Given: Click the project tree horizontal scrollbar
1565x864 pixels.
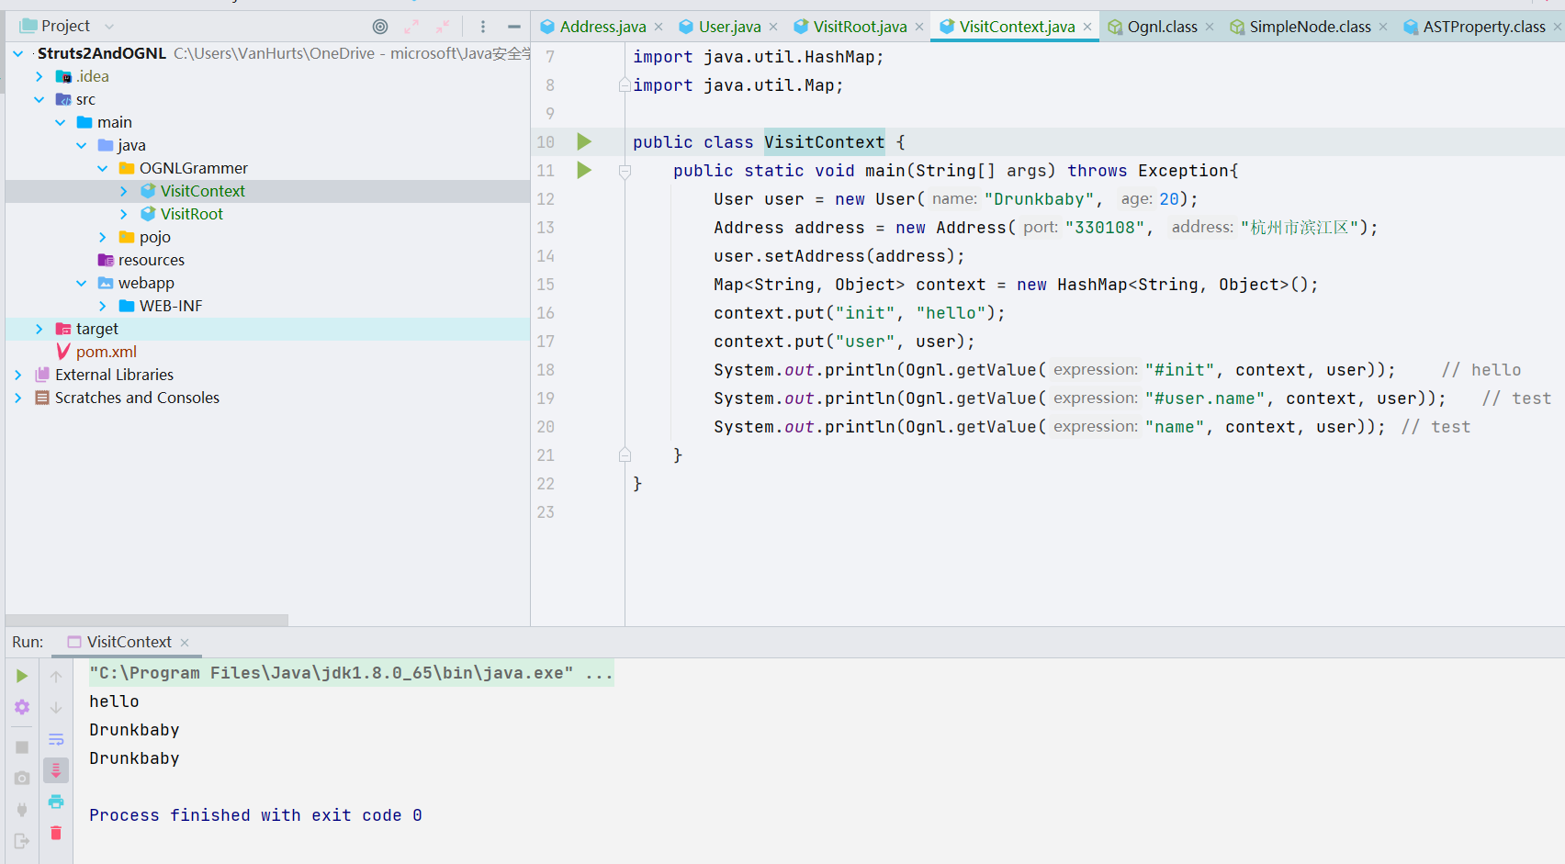Looking at the screenshot, I should 147,620.
